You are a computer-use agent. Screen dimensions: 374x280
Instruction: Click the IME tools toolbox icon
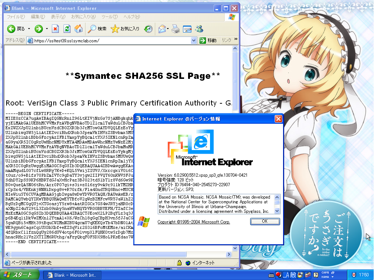tap(308, 275)
